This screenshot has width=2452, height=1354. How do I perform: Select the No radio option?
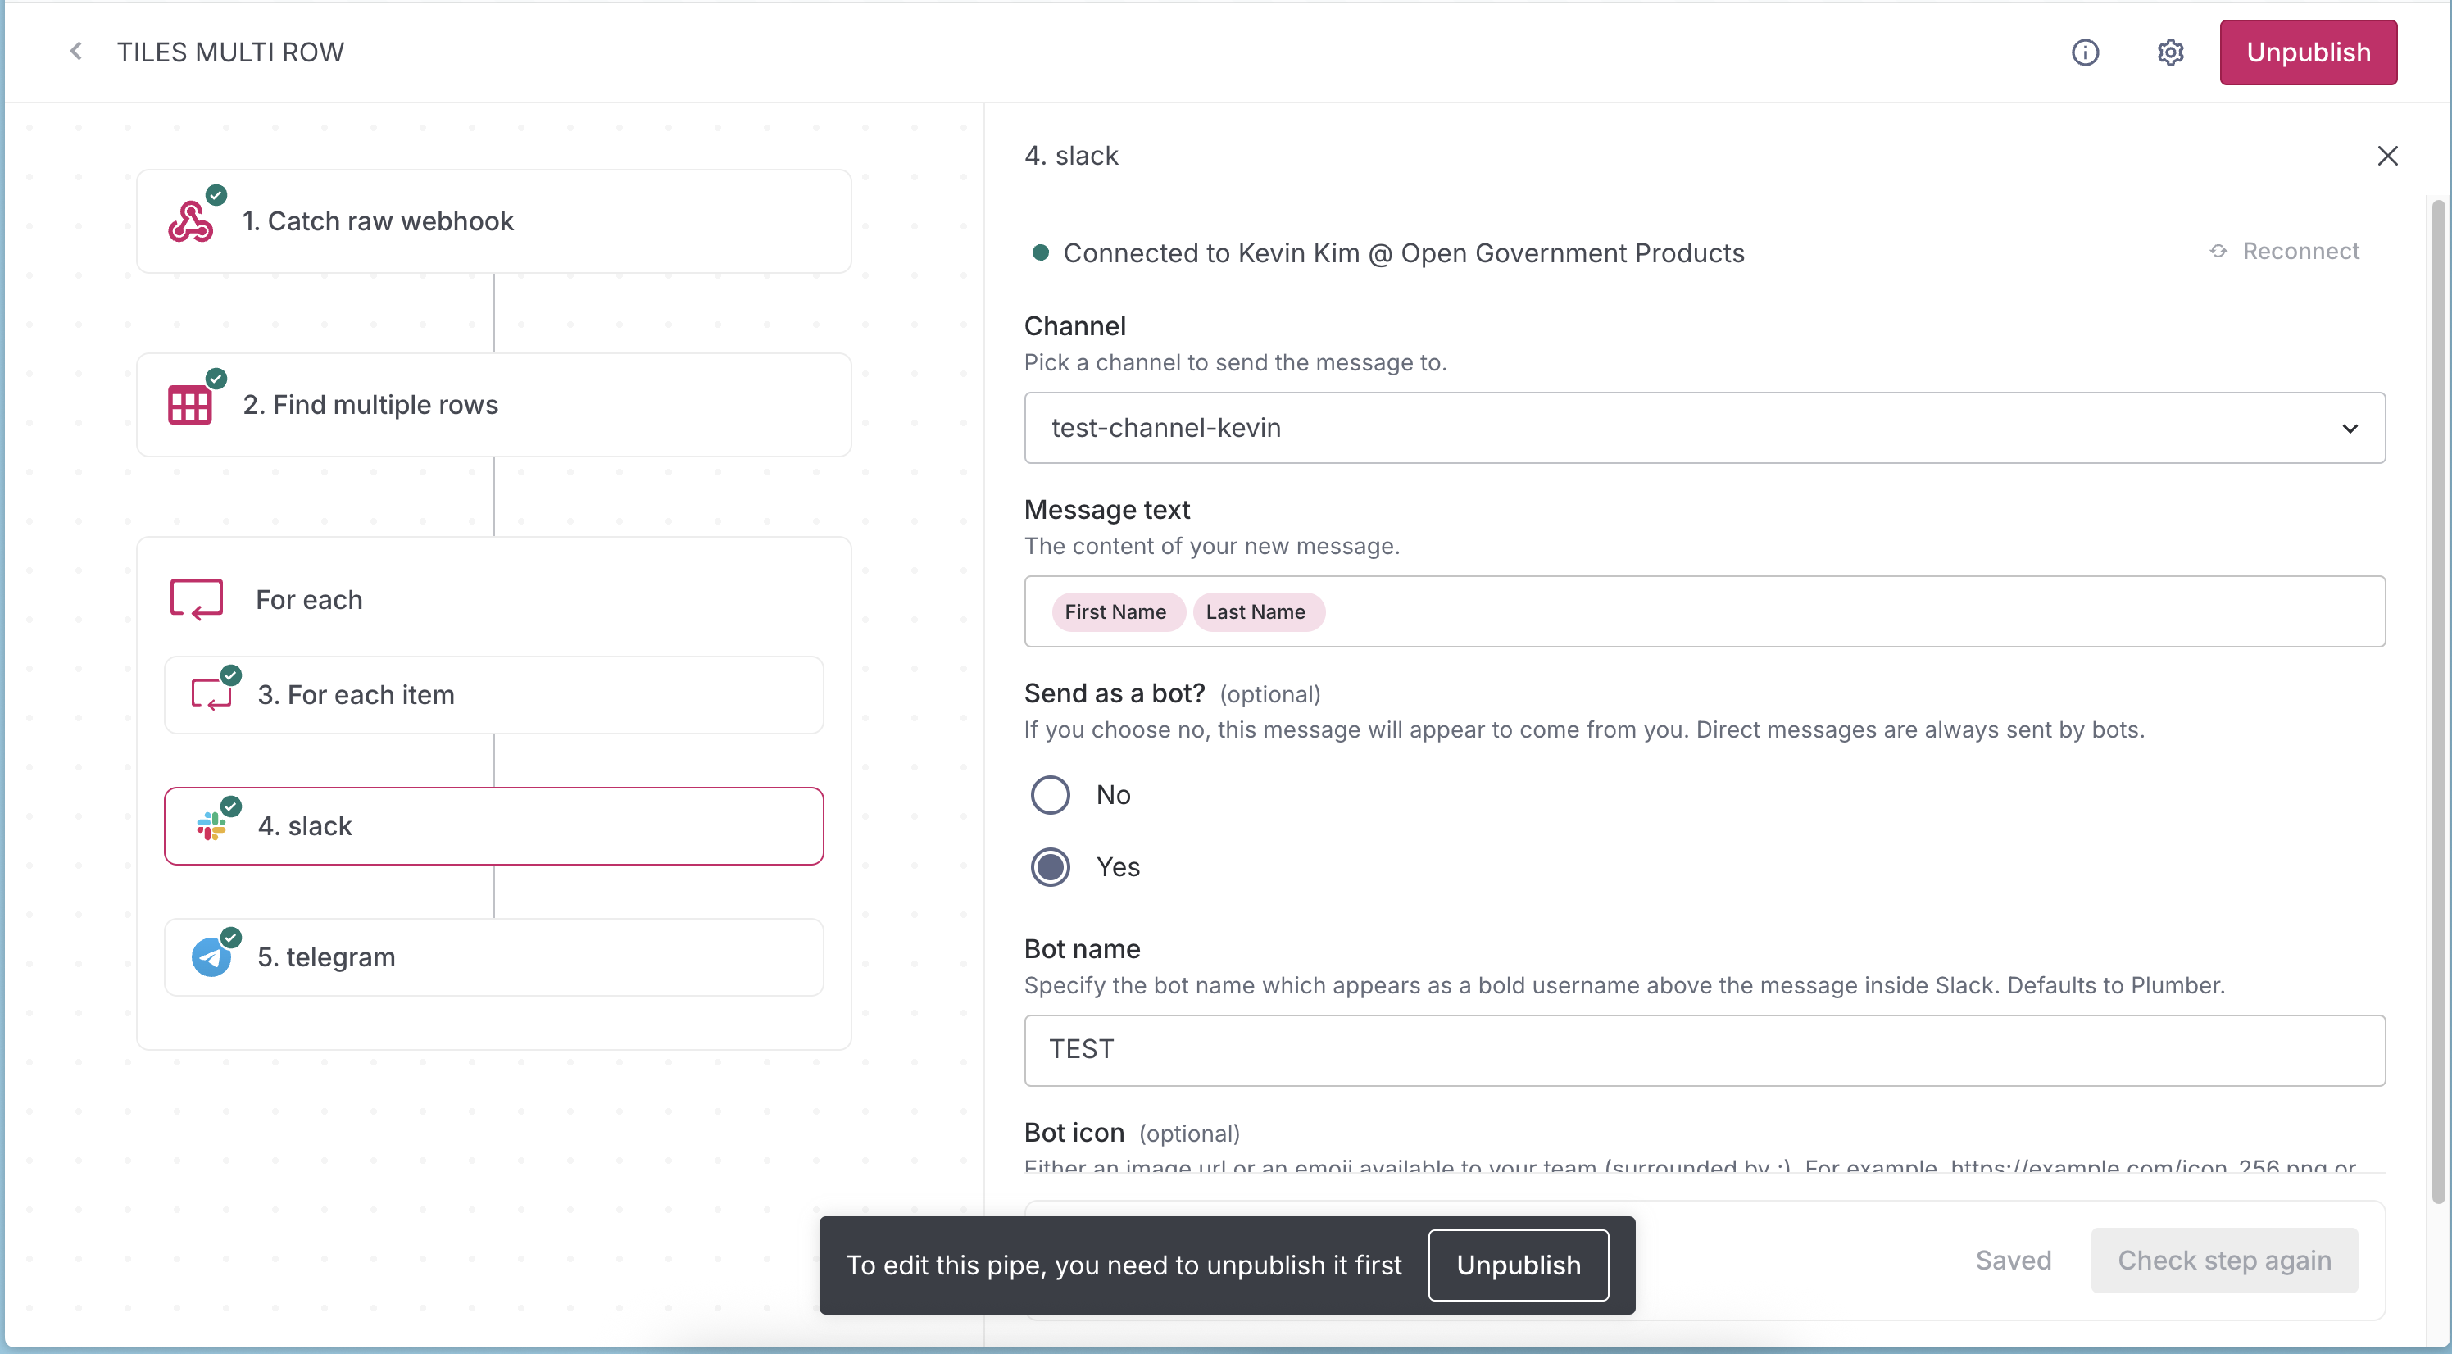1050,795
